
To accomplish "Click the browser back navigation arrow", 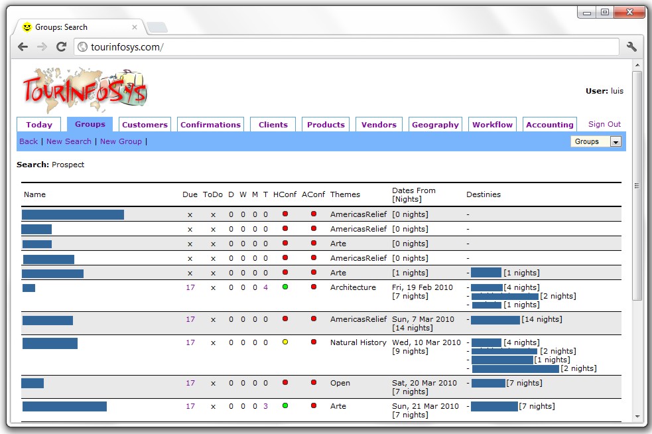I will (22, 46).
